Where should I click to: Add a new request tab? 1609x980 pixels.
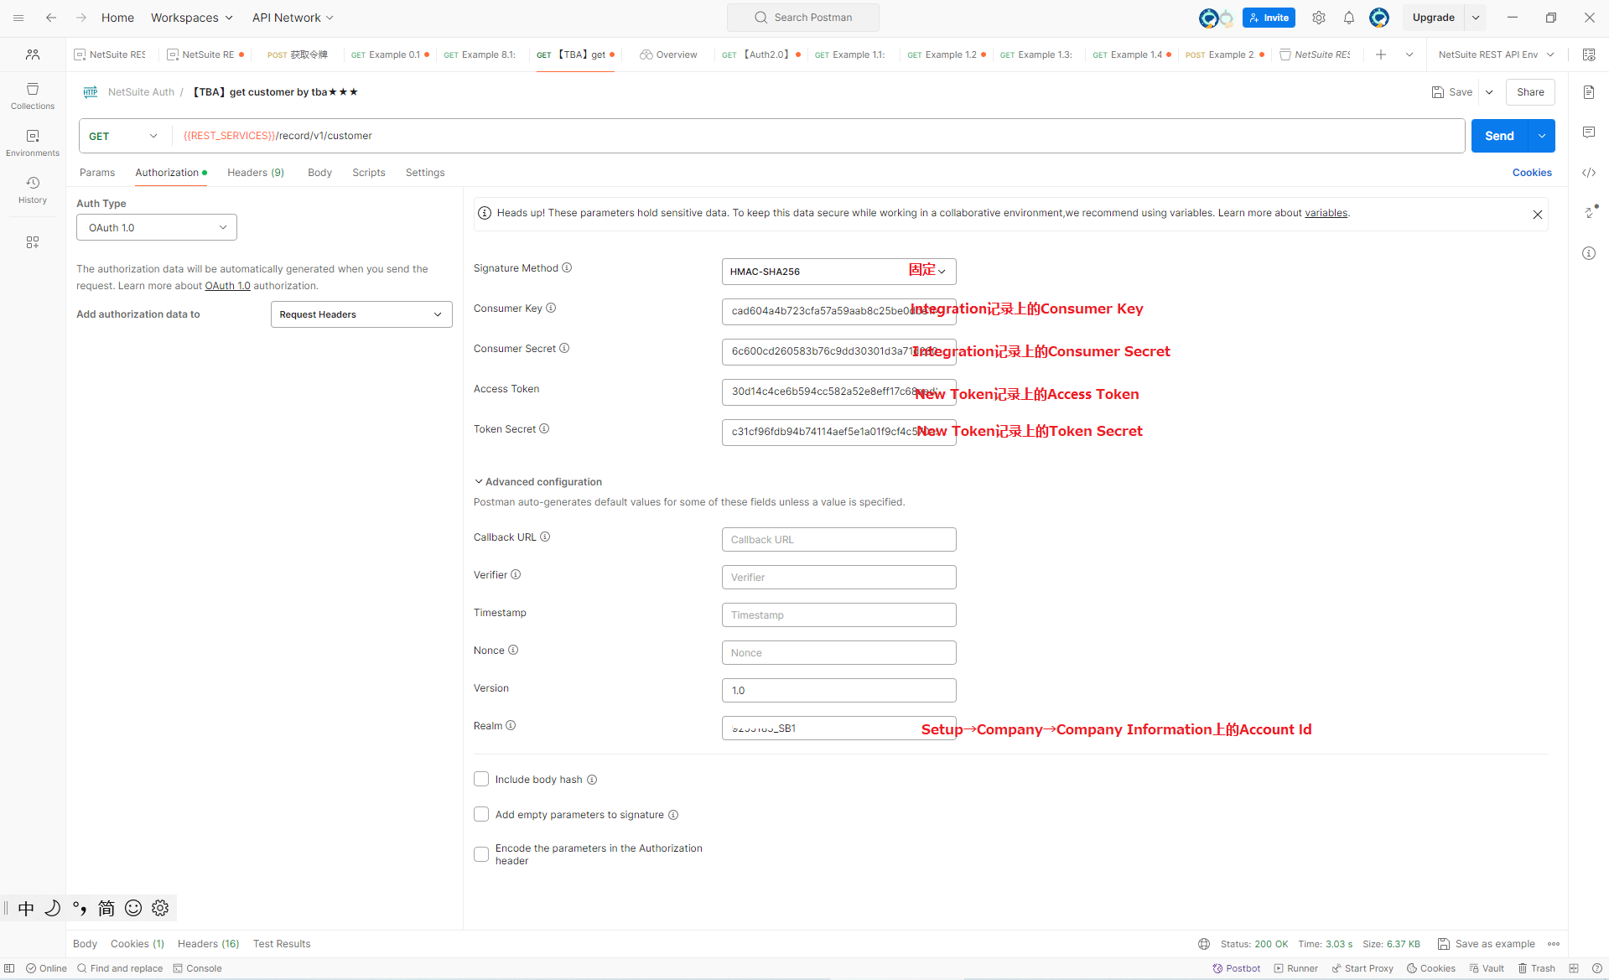click(x=1381, y=54)
